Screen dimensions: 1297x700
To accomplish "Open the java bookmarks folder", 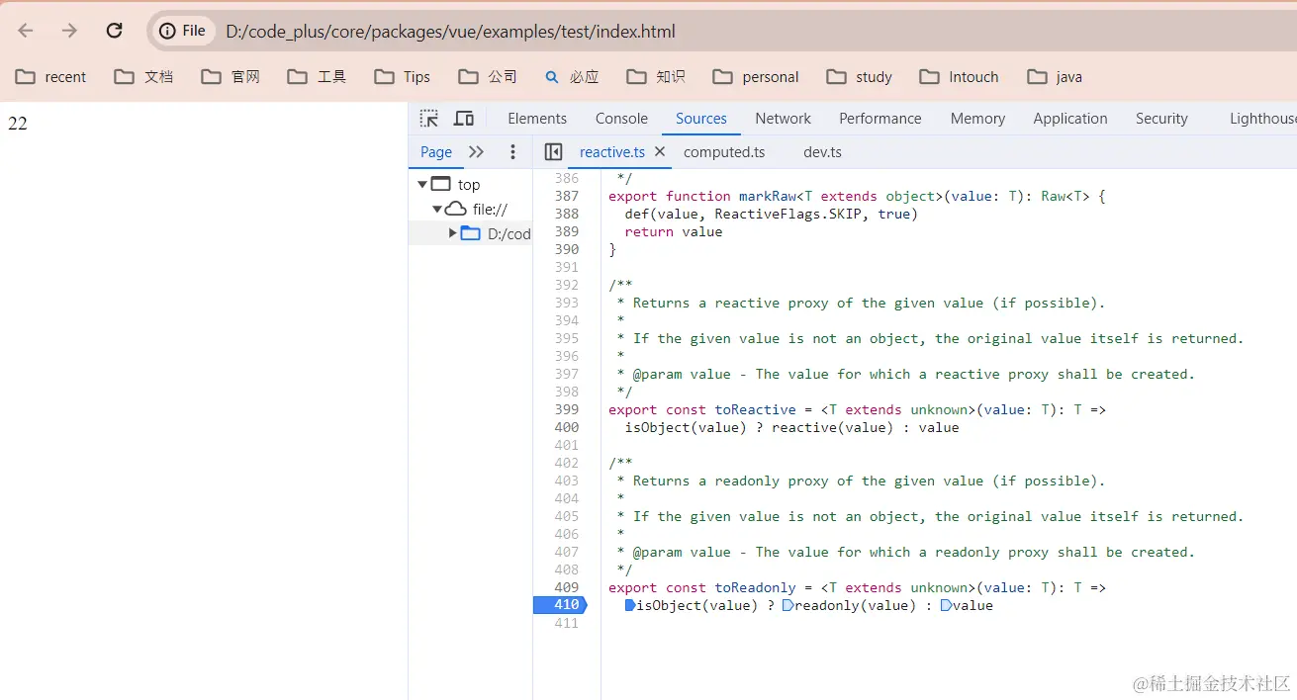I will [1055, 77].
